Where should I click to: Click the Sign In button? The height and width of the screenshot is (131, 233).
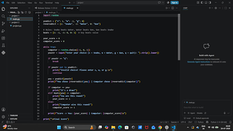coord(175,3)
